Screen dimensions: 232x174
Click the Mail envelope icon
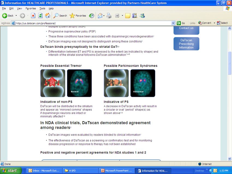pos(100,16)
